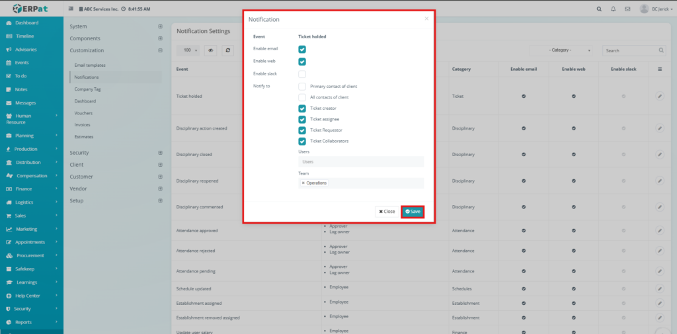Click the refresh icon in table toolbar

tap(228, 50)
